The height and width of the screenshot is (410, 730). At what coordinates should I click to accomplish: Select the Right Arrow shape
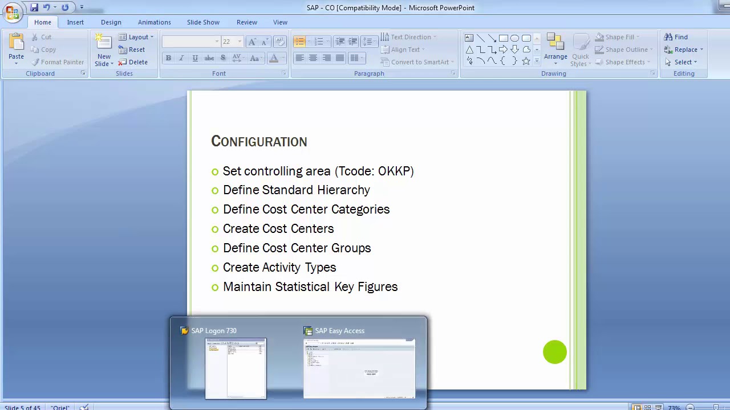503,50
